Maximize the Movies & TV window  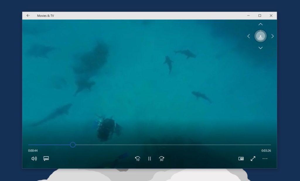[259, 16]
